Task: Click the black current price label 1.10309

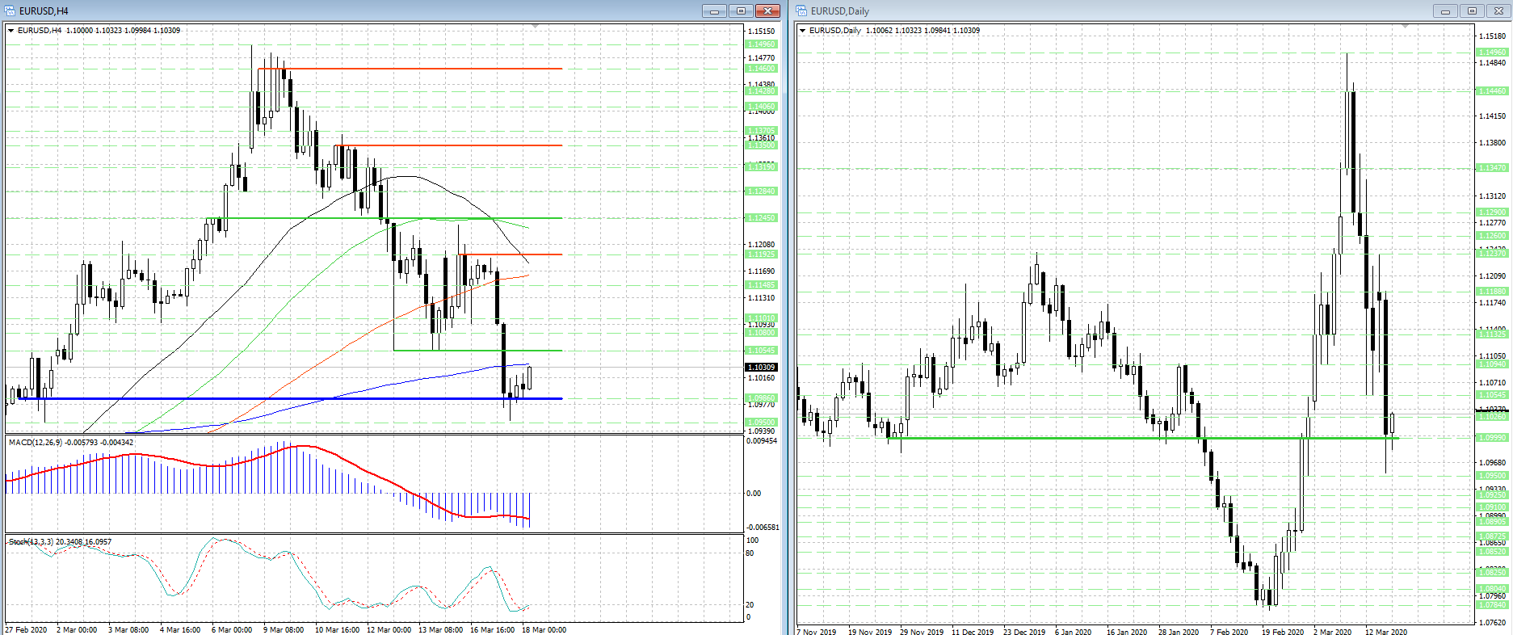Action: (761, 368)
